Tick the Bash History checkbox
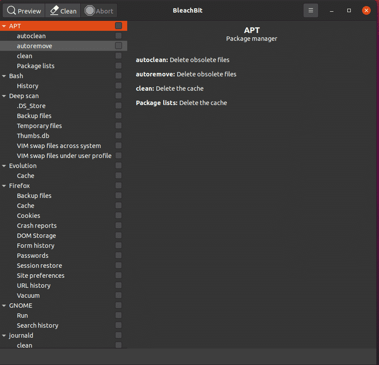The image size is (379, 365). point(119,86)
